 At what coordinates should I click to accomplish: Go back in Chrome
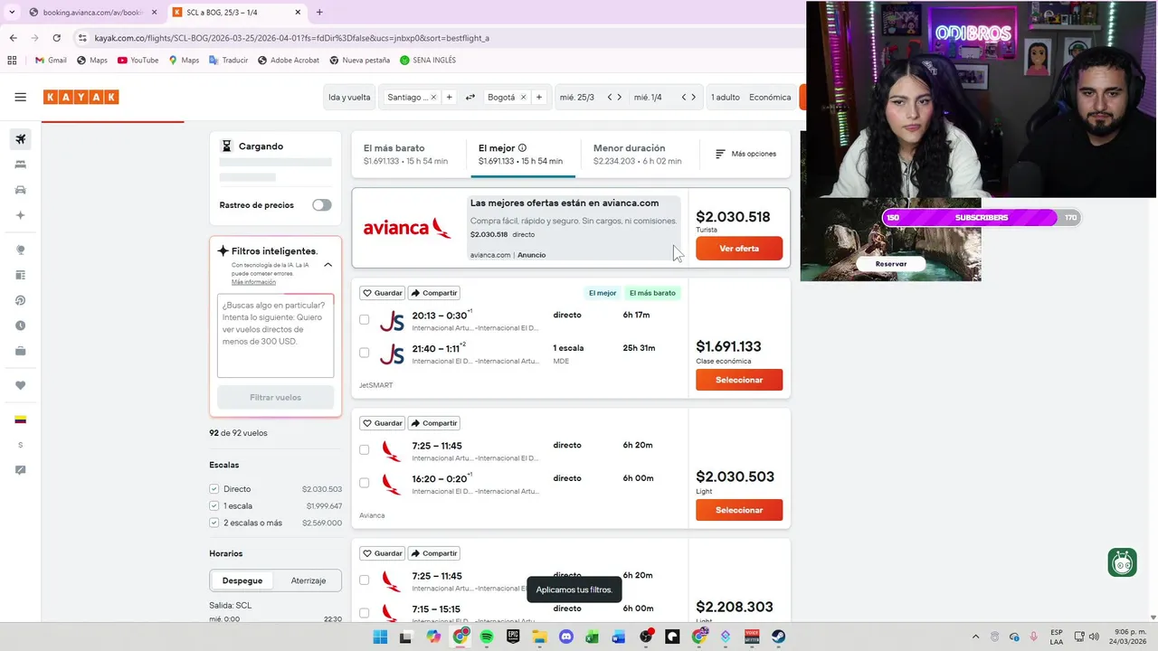coord(13,38)
